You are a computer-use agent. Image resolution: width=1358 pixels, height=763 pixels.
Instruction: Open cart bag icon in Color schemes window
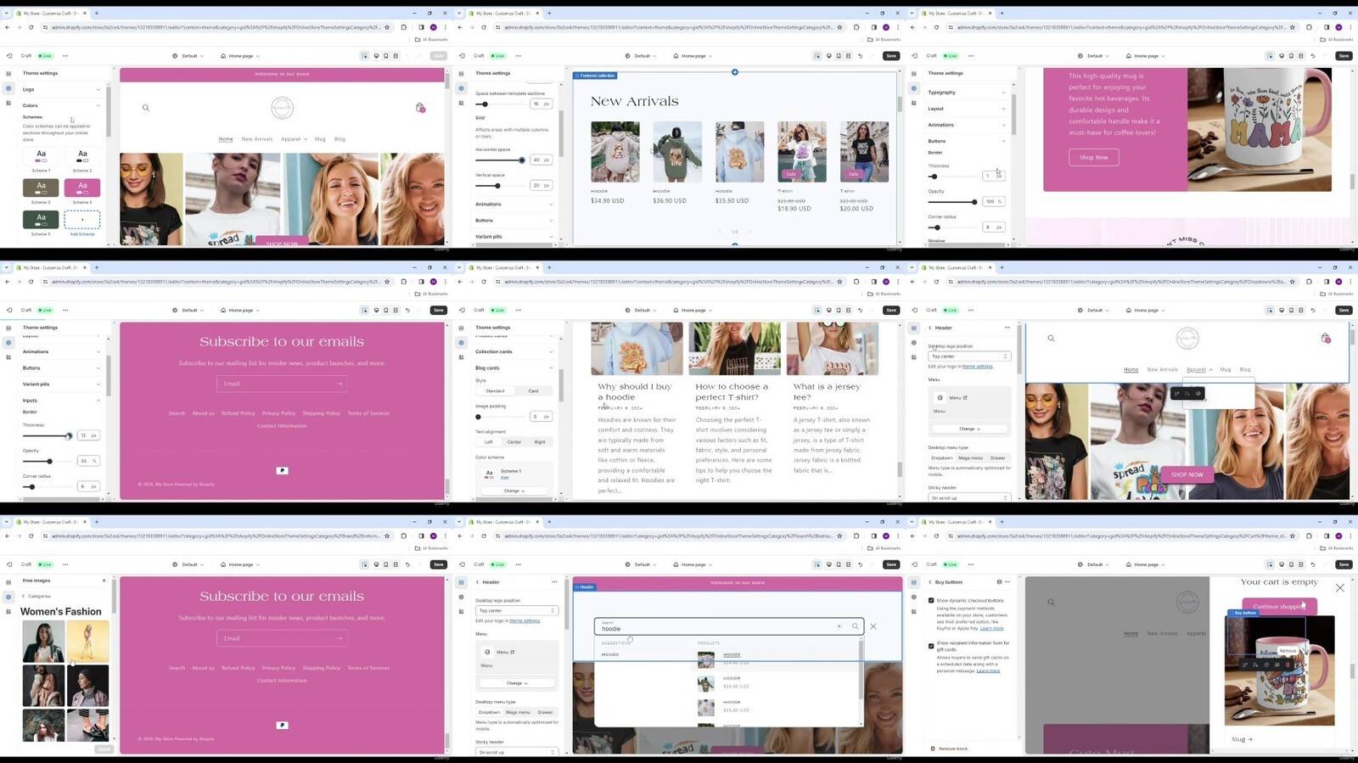coord(420,108)
